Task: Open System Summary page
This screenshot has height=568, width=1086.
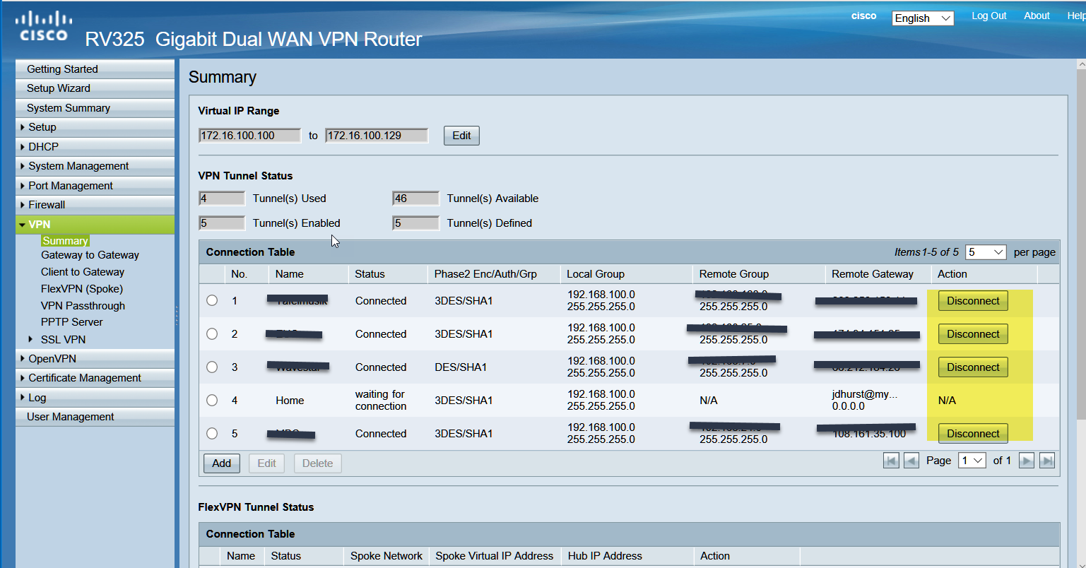Action: [95, 108]
